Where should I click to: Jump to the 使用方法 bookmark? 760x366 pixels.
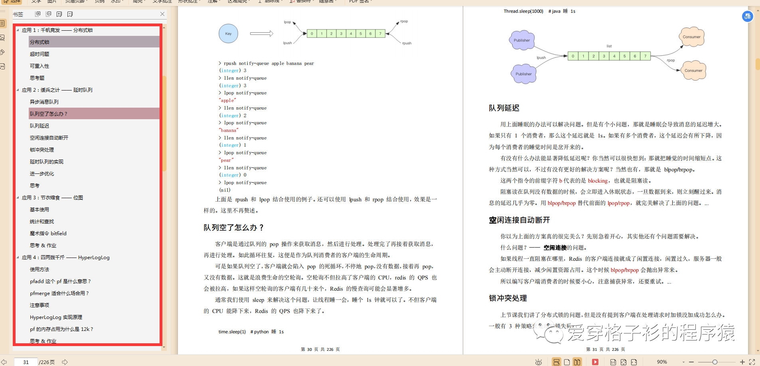(39, 269)
